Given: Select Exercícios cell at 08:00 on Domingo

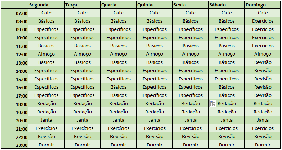Looking at the screenshot, I should coord(263,21).
